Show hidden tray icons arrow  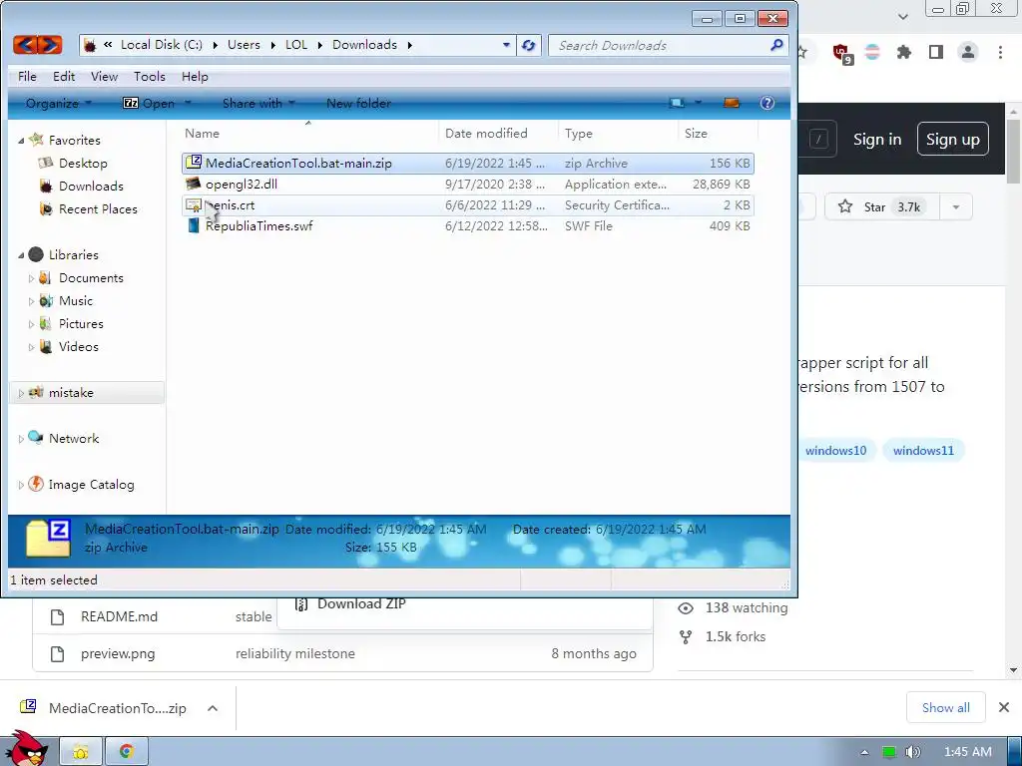pos(864,752)
